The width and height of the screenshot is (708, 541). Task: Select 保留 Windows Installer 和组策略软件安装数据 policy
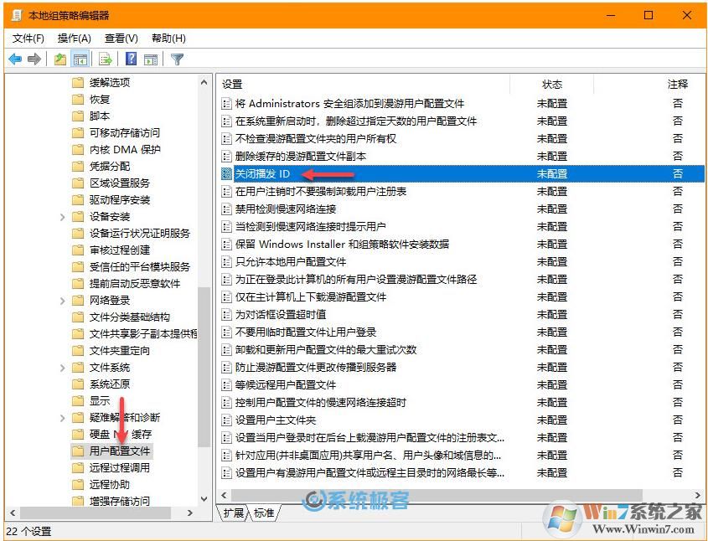pos(342,244)
